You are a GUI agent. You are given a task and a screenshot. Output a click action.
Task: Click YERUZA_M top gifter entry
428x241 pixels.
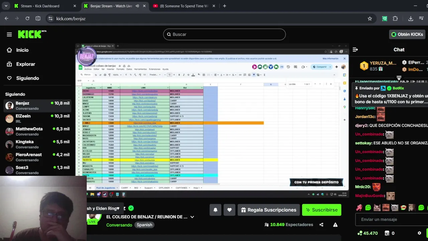(379, 66)
